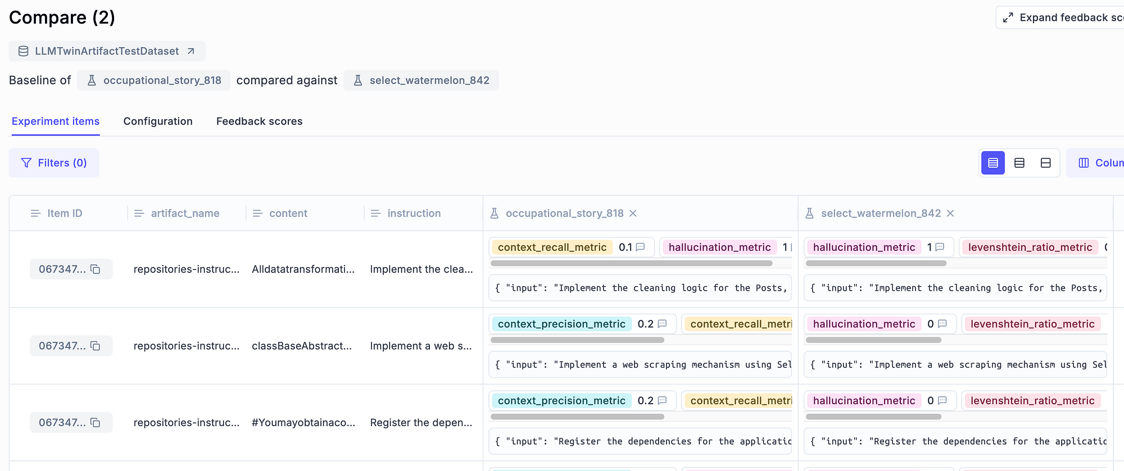The width and height of the screenshot is (1124, 471).
Task: Choose the compact row height view
Action: (x=993, y=163)
